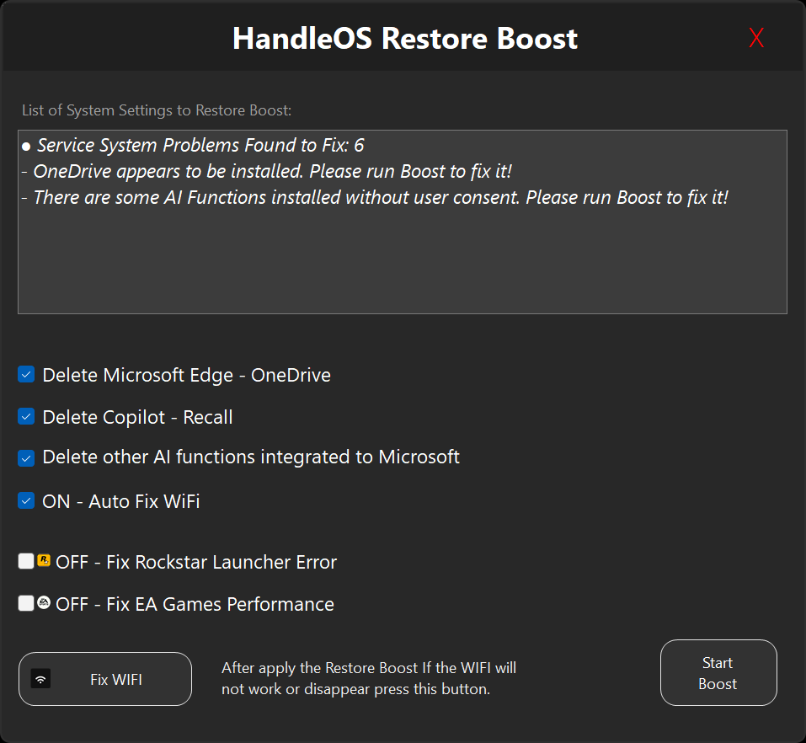Click 'List of System Settings to Restore Boost' label
Viewport: 806px width, 743px height.
click(x=157, y=110)
